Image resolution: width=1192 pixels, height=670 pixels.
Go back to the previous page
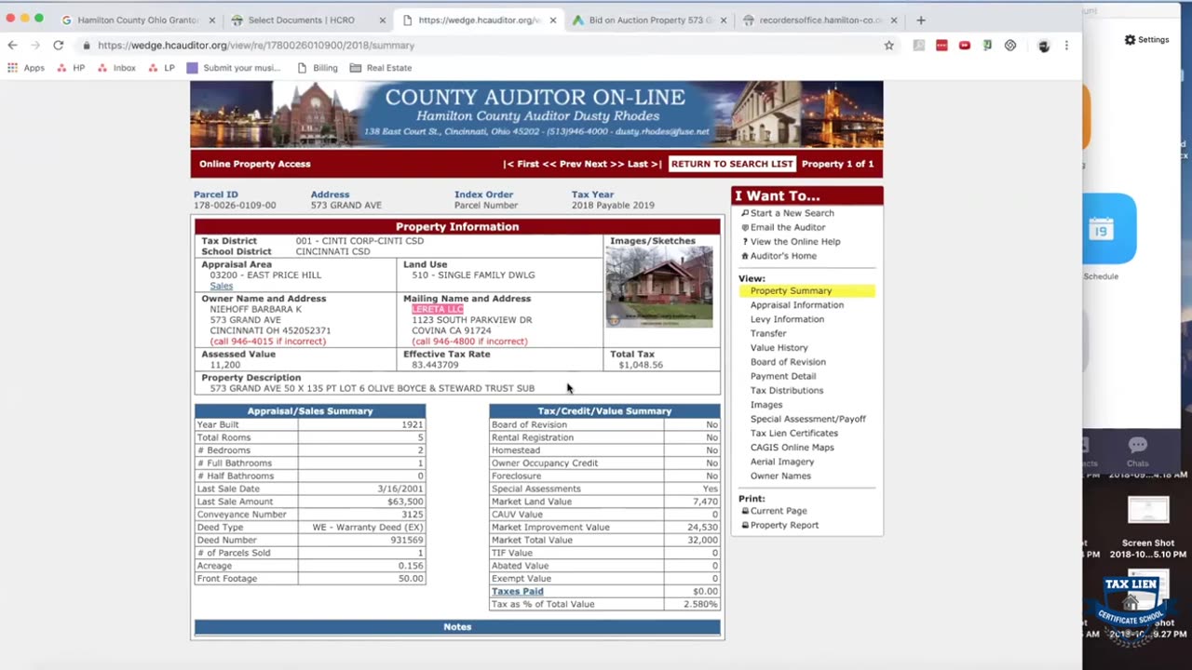[x=12, y=45]
